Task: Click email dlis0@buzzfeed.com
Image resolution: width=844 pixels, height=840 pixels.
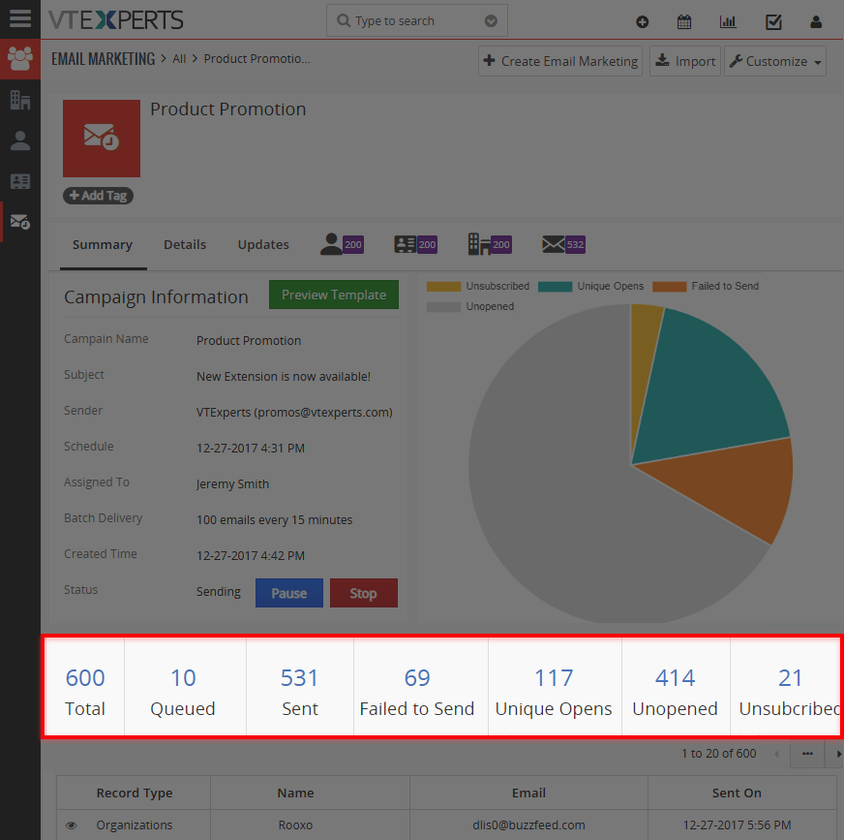Action: (x=528, y=825)
